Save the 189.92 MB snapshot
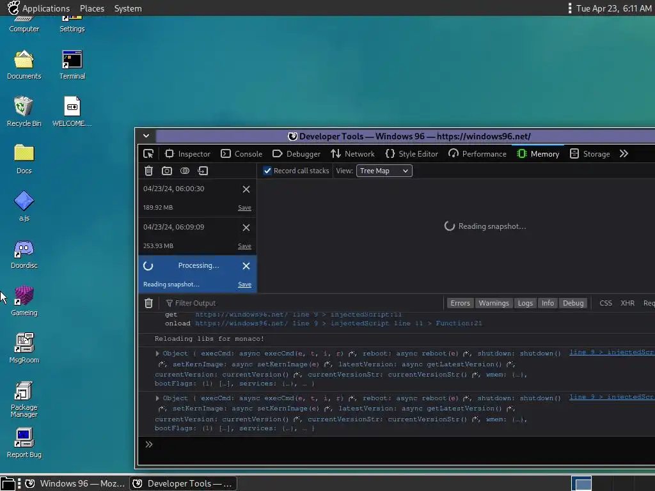The image size is (655, 491). [244, 208]
